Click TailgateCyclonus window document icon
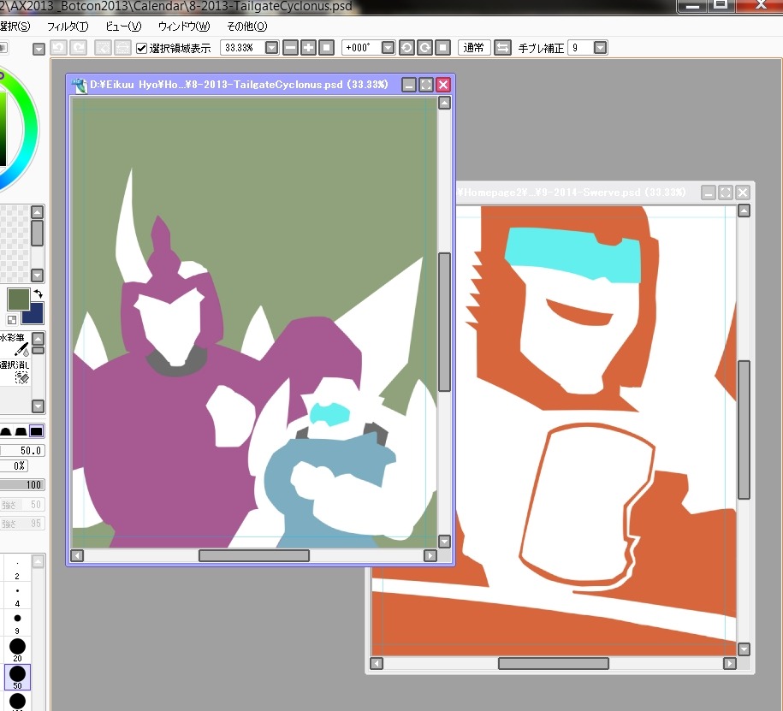Screen dimensions: 783x711 pyautogui.click(x=79, y=86)
